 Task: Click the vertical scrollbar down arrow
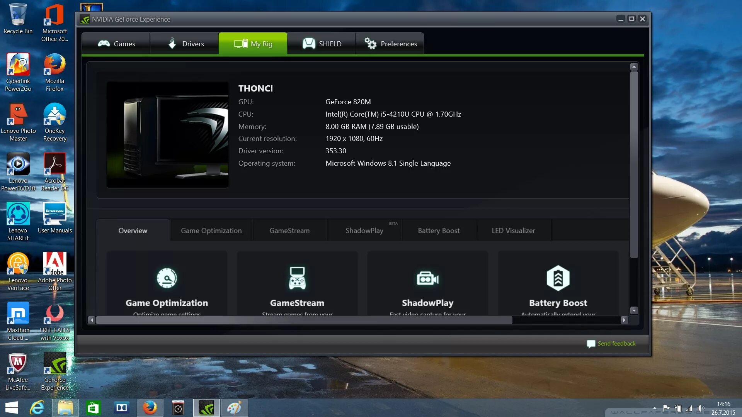click(634, 310)
